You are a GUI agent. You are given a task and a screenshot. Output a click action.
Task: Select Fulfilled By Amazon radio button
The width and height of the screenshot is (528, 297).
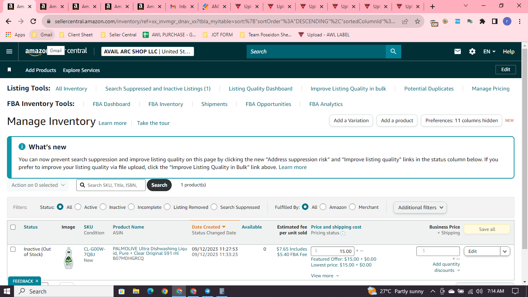(x=323, y=207)
